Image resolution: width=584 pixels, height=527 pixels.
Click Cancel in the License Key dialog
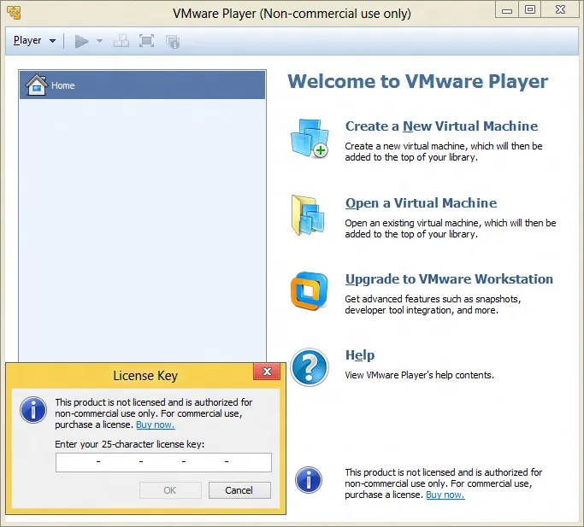point(239,490)
